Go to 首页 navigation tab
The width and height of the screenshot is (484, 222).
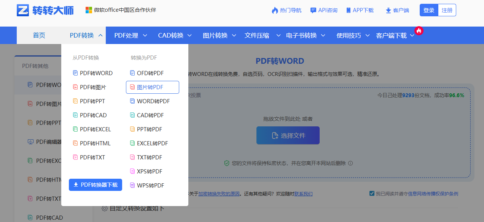[39, 35]
